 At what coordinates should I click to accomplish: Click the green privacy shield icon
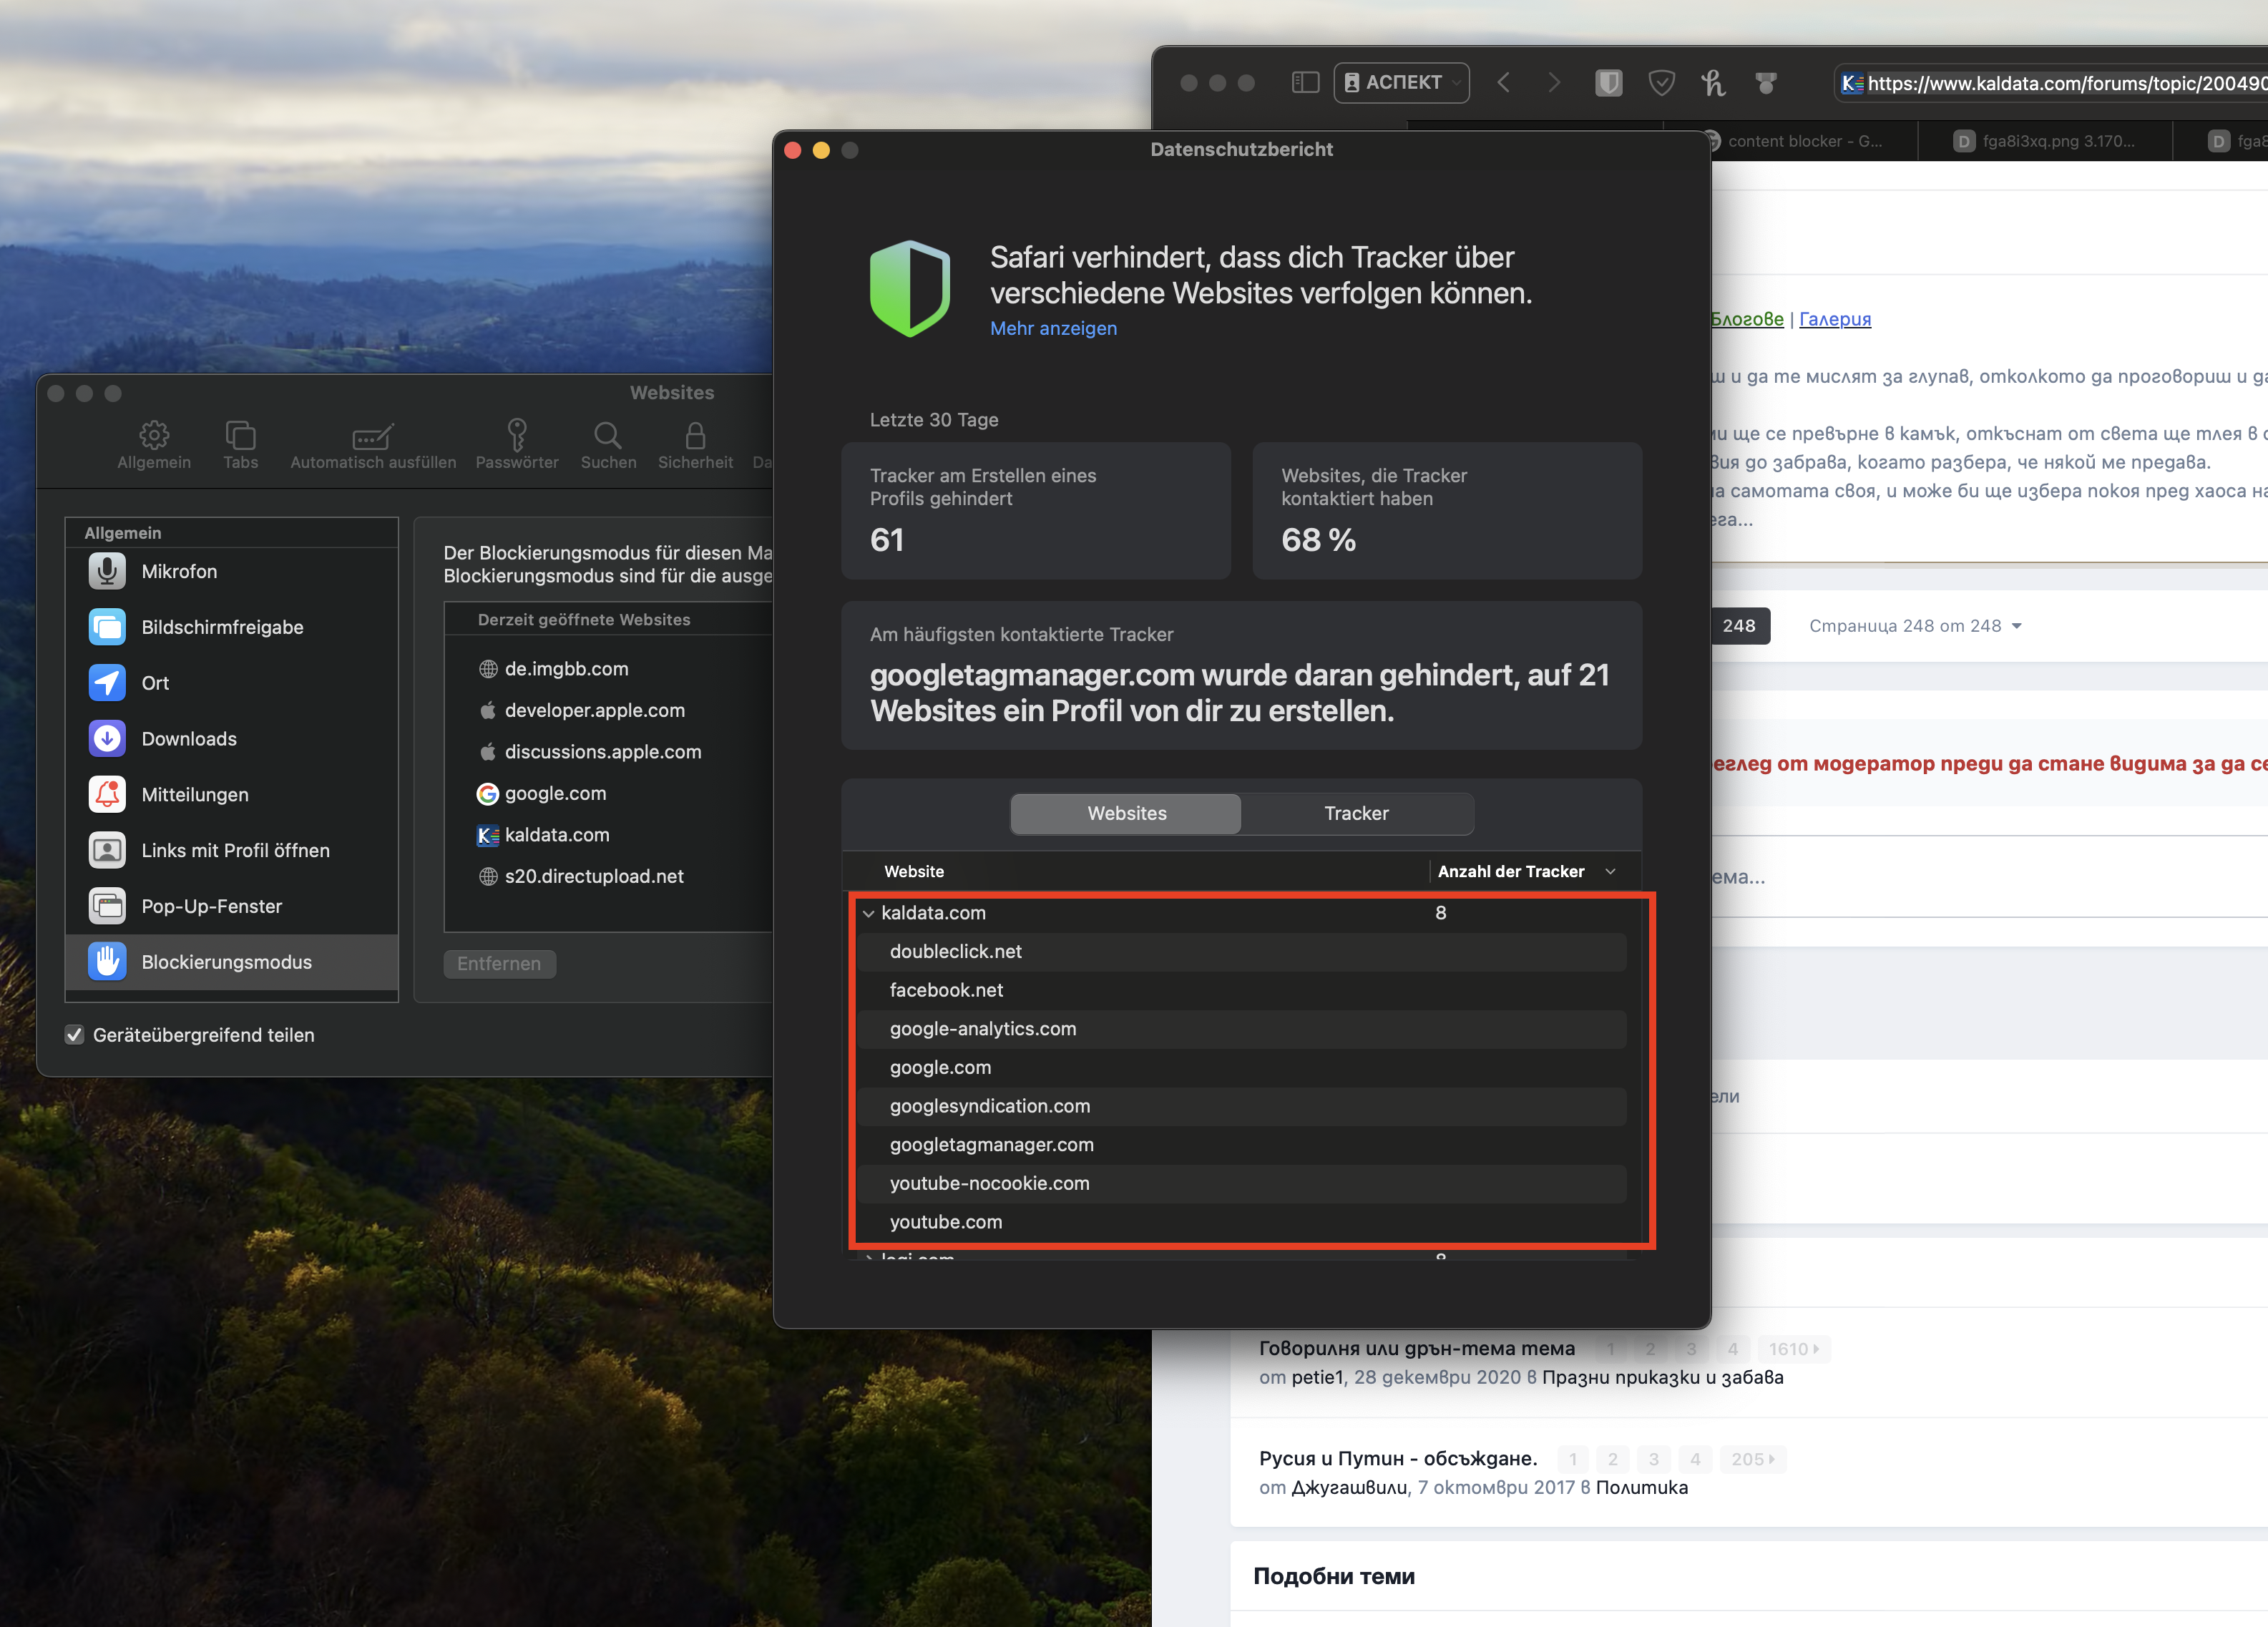pos(910,289)
